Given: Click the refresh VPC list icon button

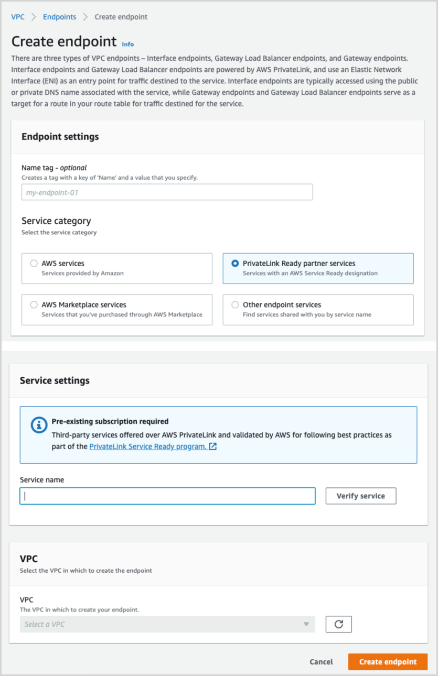Looking at the screenshot, I should pos(338,624).
